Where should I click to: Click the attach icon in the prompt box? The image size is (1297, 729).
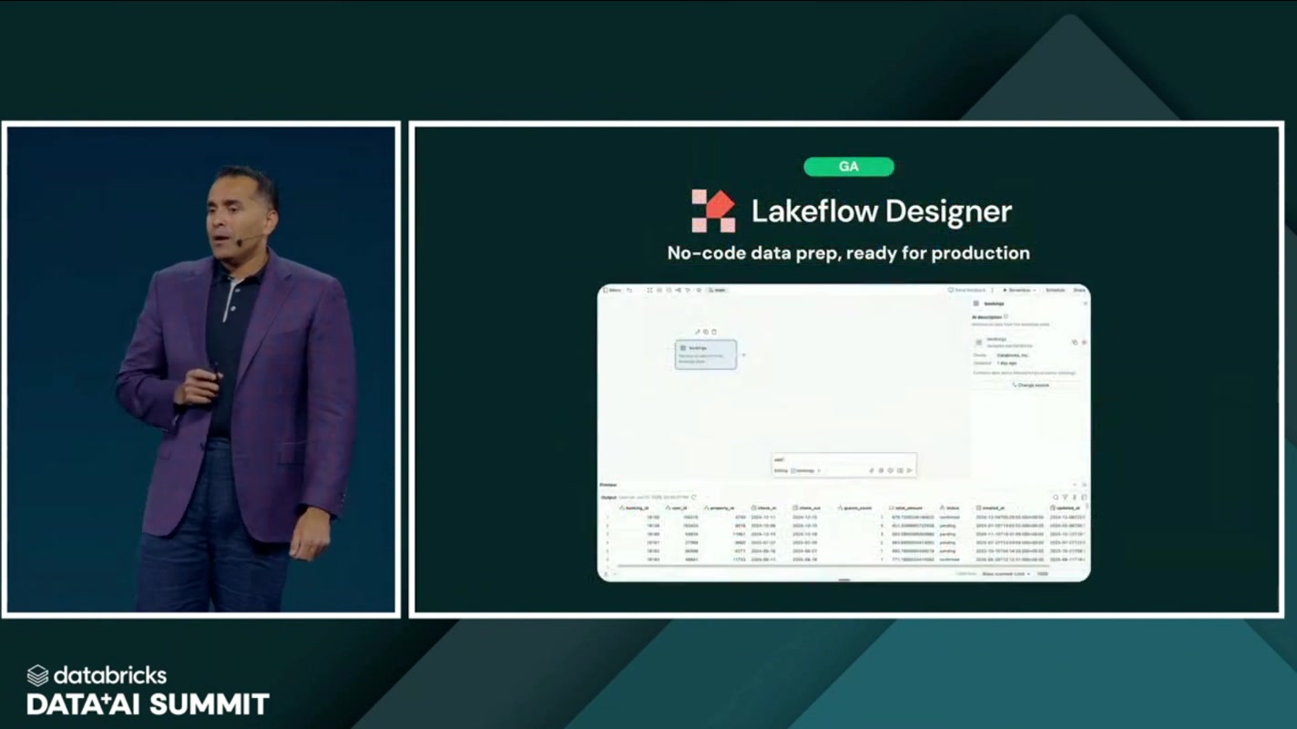click(x=872, y=470)
